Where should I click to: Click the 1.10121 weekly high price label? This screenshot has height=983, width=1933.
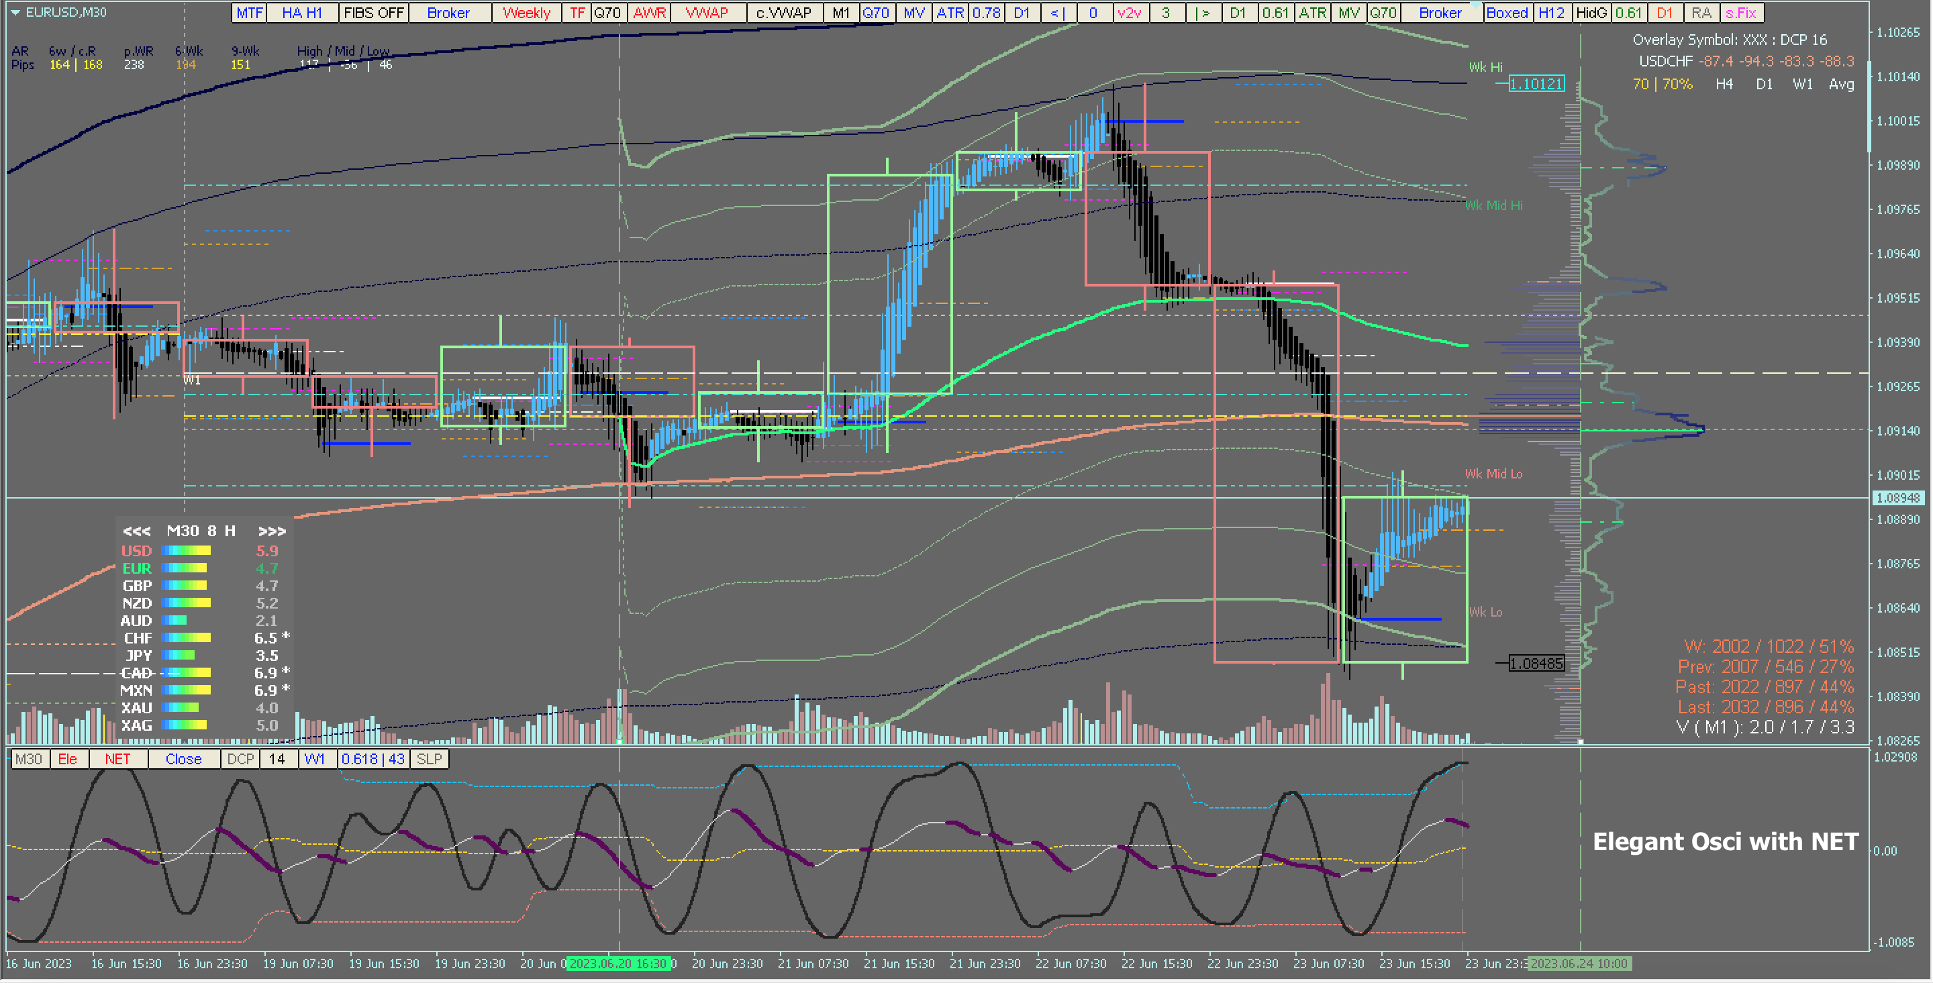pyautogui.click(x=1536, y=84)
